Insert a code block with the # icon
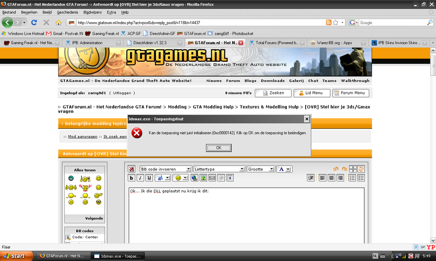This screenshot has height=261, width=436. point(230,178)
